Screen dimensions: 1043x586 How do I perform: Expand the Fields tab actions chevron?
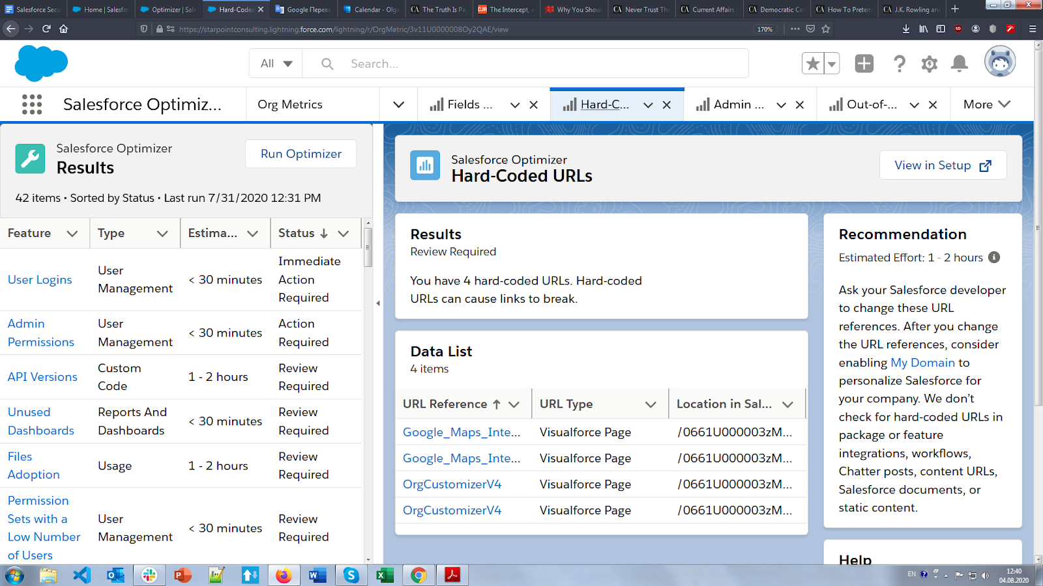coord(515,105)
